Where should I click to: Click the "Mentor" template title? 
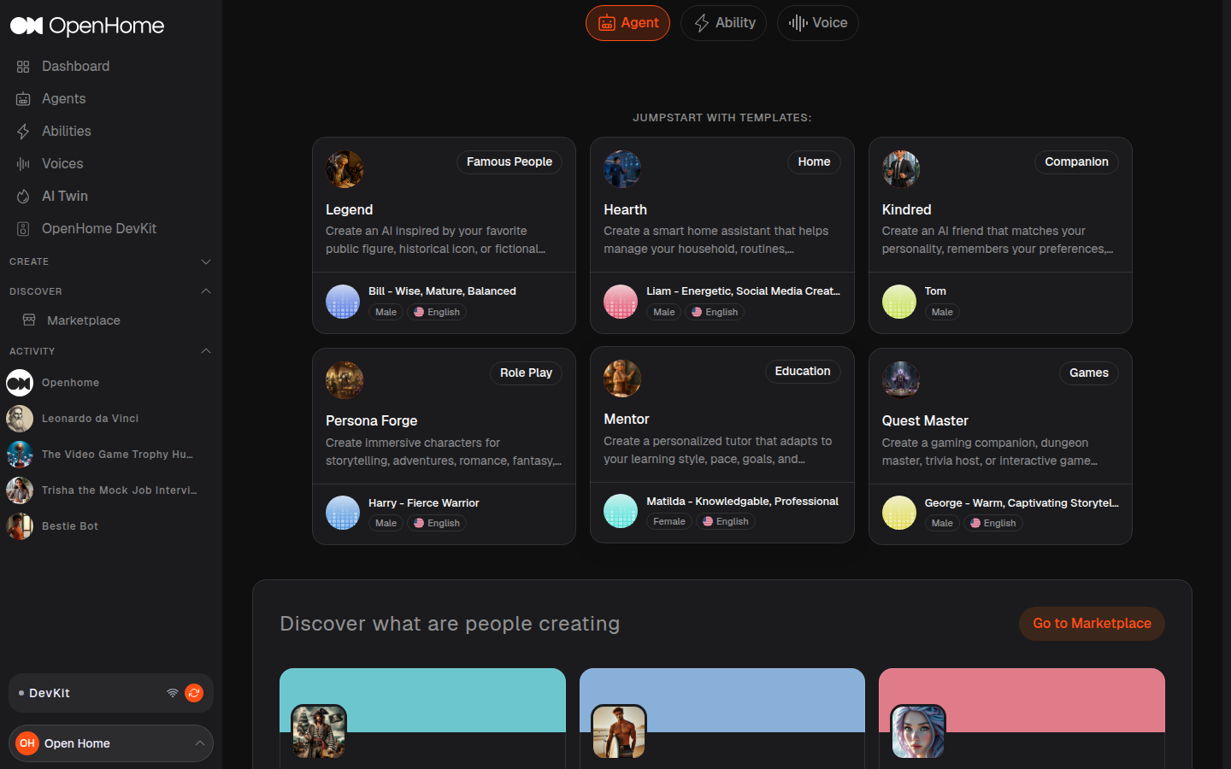(627, 420)
